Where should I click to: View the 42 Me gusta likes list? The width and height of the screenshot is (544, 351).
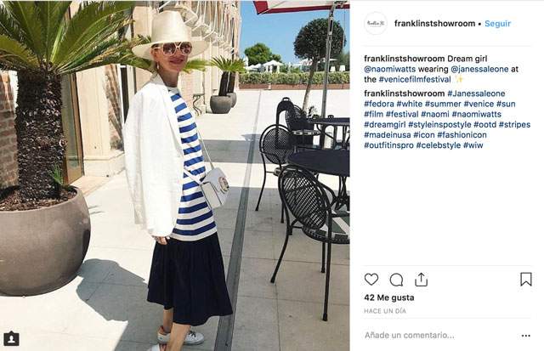(x=389, y=297)
